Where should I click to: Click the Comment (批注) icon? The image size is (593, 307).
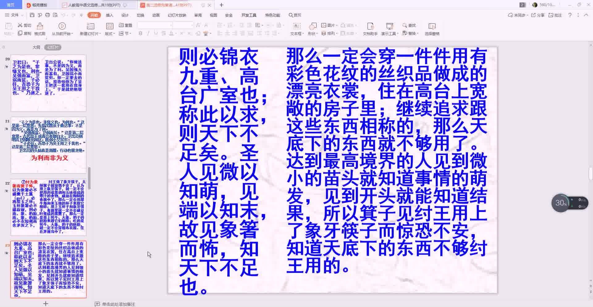tap(555, 15)
